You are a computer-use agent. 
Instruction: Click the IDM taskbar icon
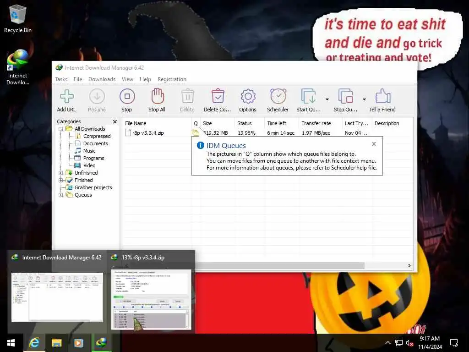[101, 343]
